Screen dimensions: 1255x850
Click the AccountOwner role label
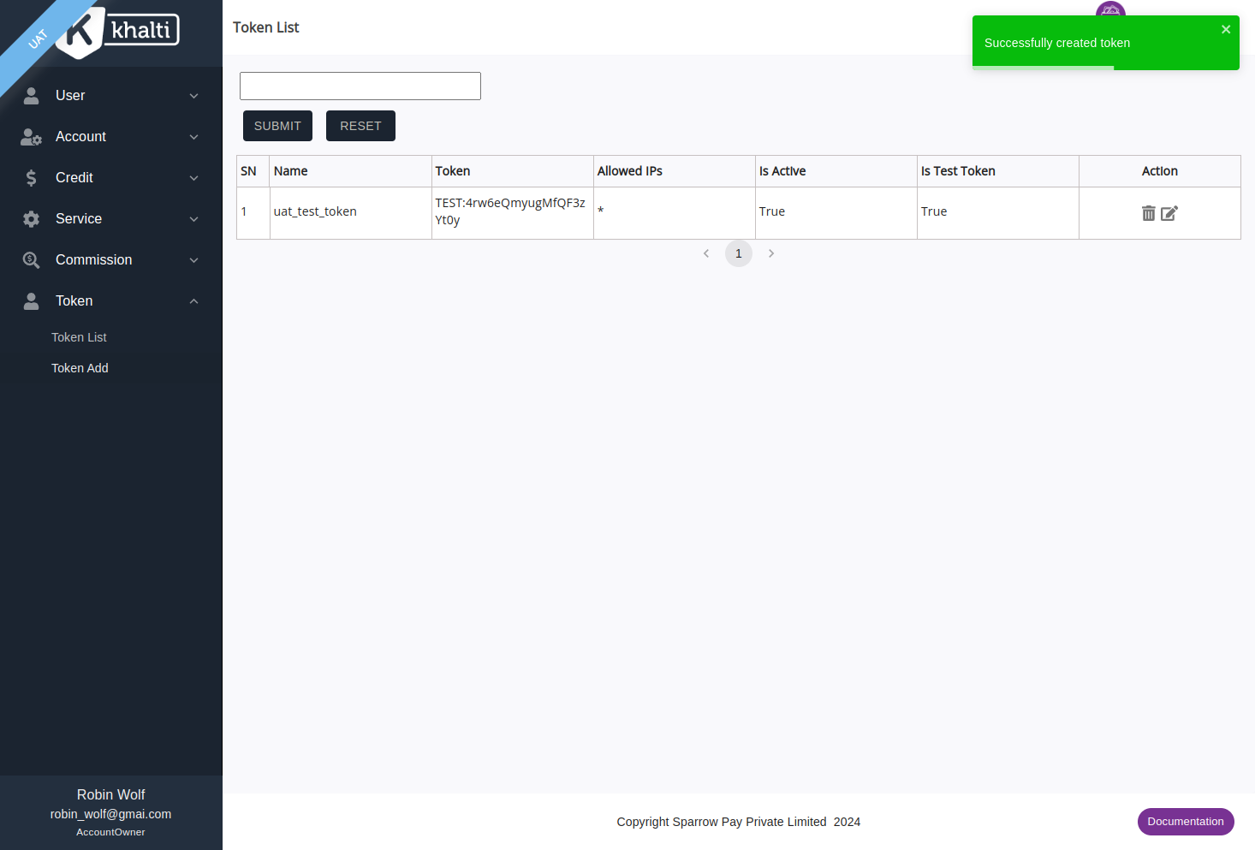[110, 832]
